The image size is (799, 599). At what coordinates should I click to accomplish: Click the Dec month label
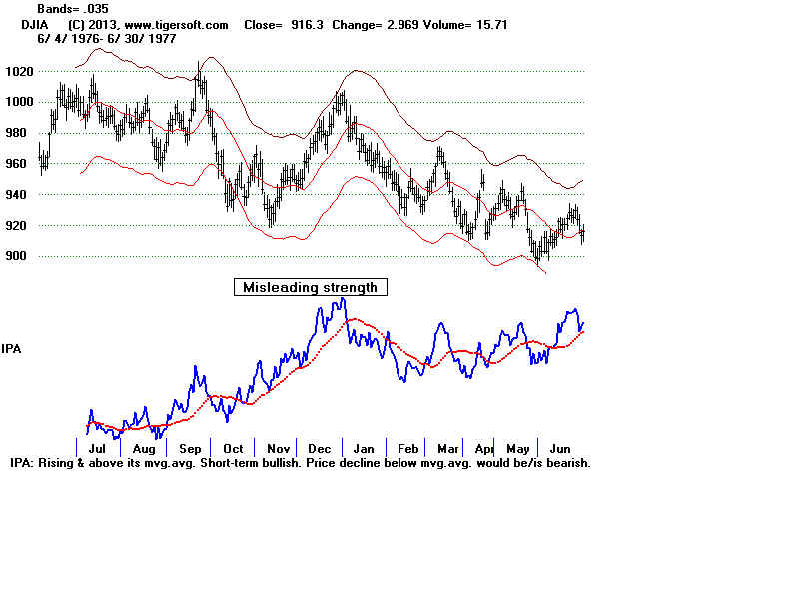pyautogui.click(x=319, y=448)
